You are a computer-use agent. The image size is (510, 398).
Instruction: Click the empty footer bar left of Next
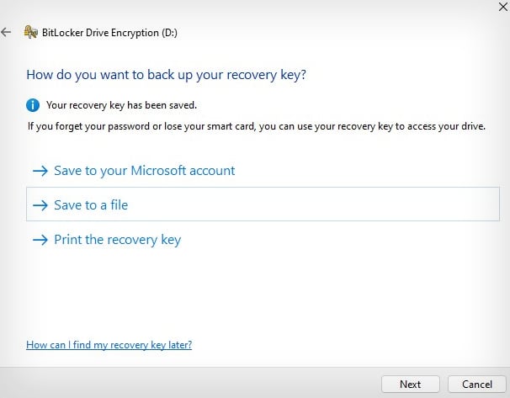tap(189, 384)
